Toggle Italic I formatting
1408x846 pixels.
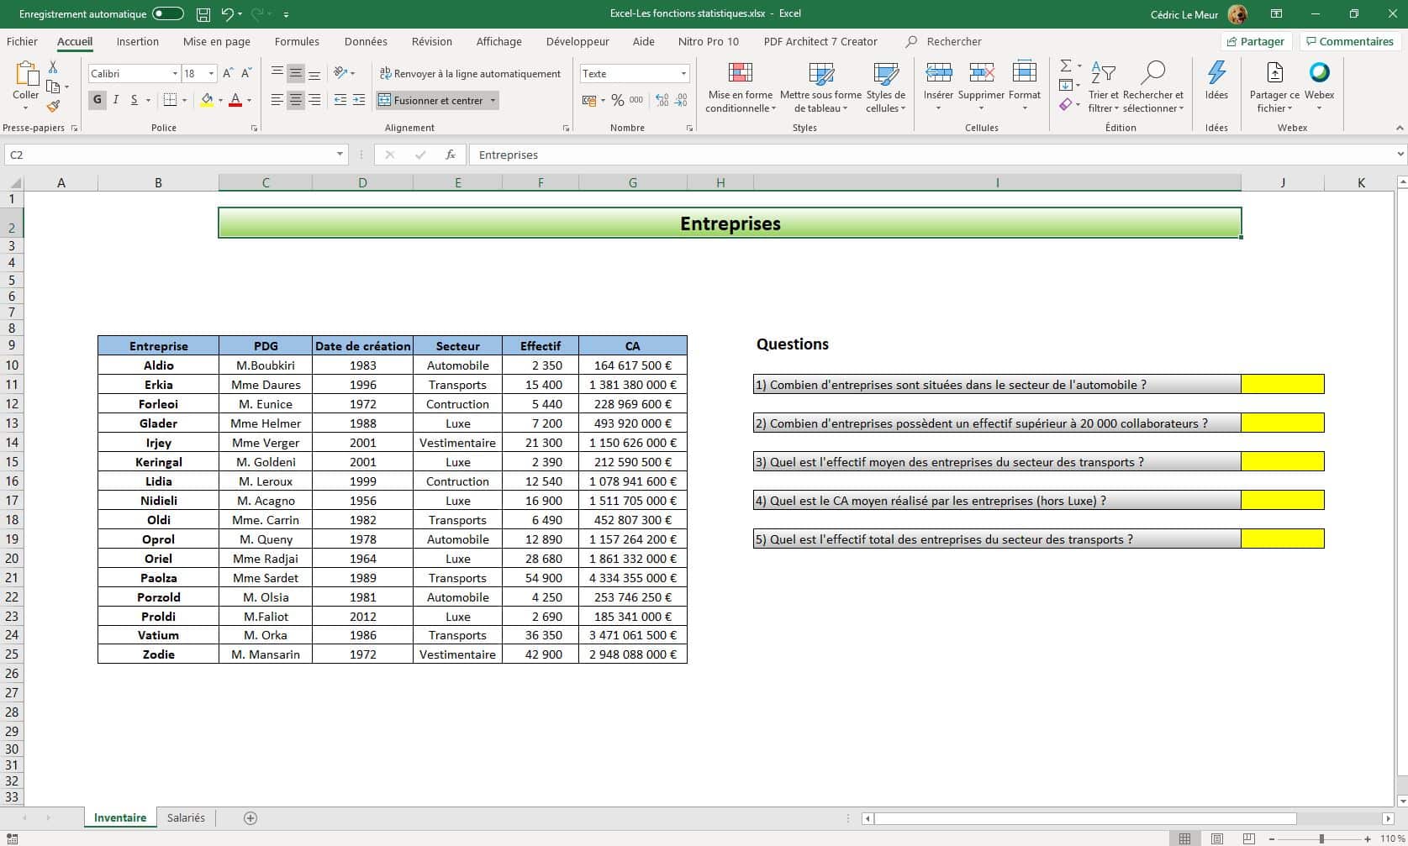point(116,100)
